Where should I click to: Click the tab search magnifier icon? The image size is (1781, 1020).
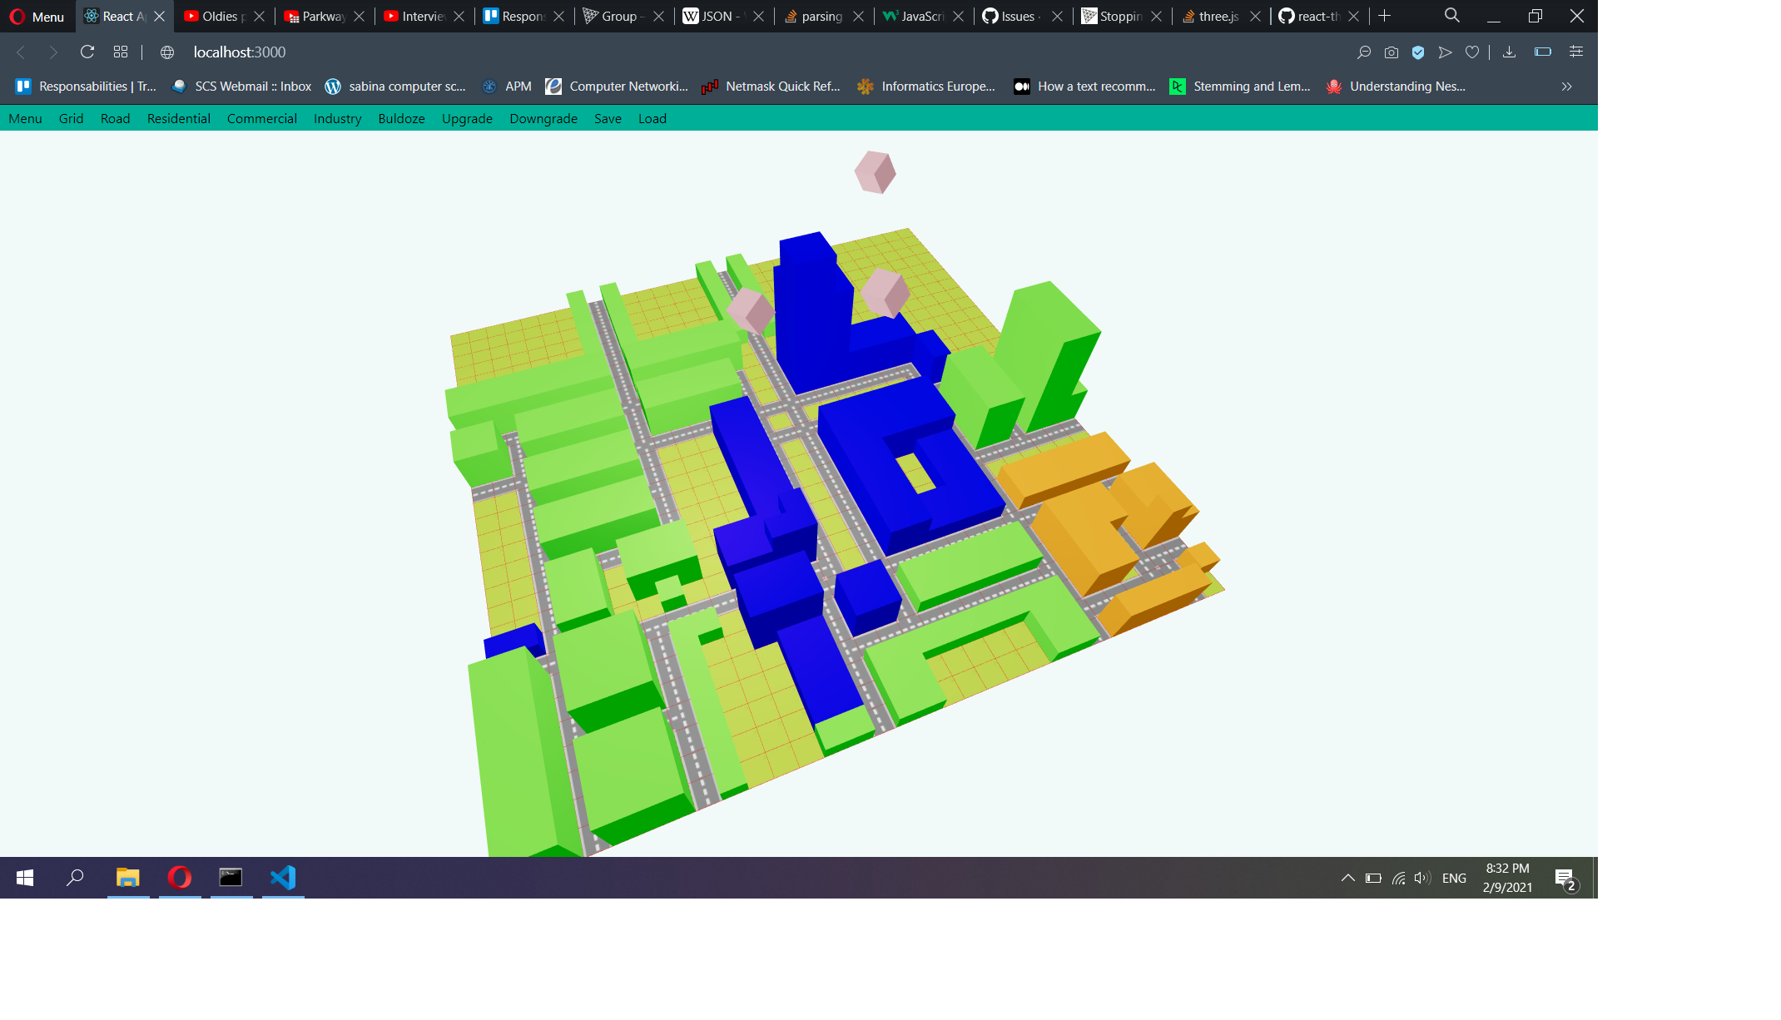click(x=1451, y=16)
